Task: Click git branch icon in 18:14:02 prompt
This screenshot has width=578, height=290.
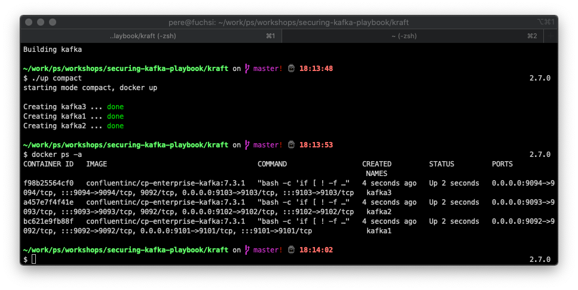Action: pos(247,250)
